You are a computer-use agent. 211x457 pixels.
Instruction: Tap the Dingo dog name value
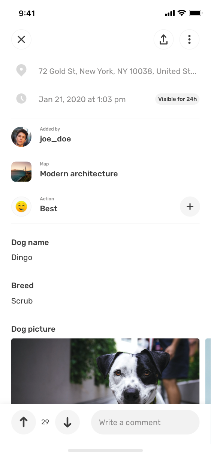(x=22, y=257)
